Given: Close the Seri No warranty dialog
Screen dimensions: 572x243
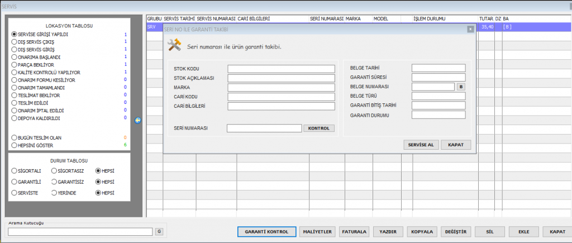Looking at the screenshot, I should [x=470, y=28].
